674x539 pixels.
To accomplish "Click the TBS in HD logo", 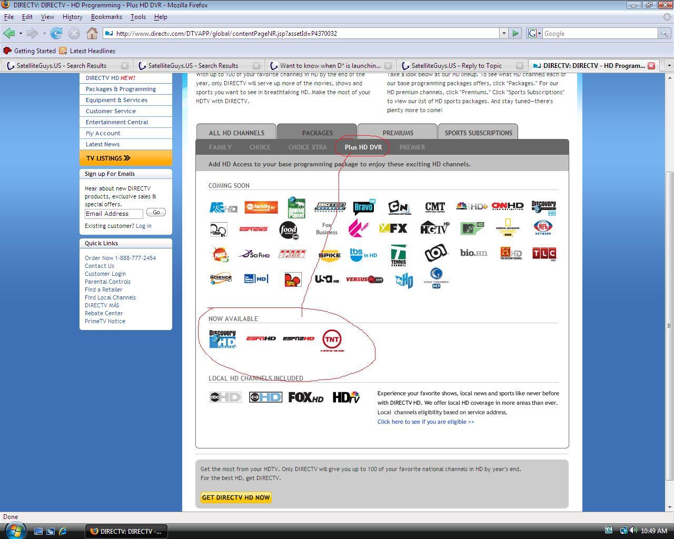I will tap(363, 255).
